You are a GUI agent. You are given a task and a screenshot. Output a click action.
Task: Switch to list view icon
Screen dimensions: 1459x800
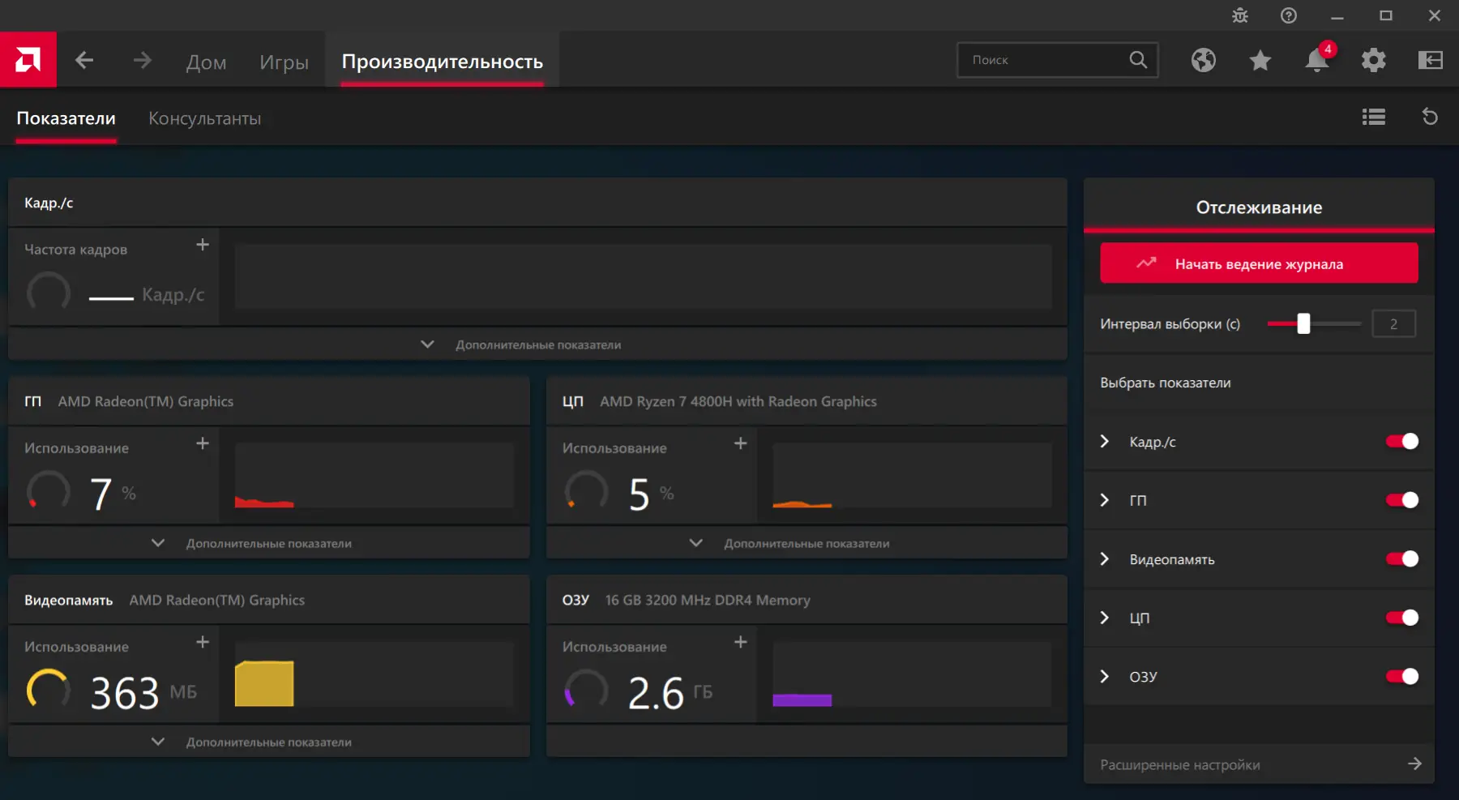(1374, 117)
